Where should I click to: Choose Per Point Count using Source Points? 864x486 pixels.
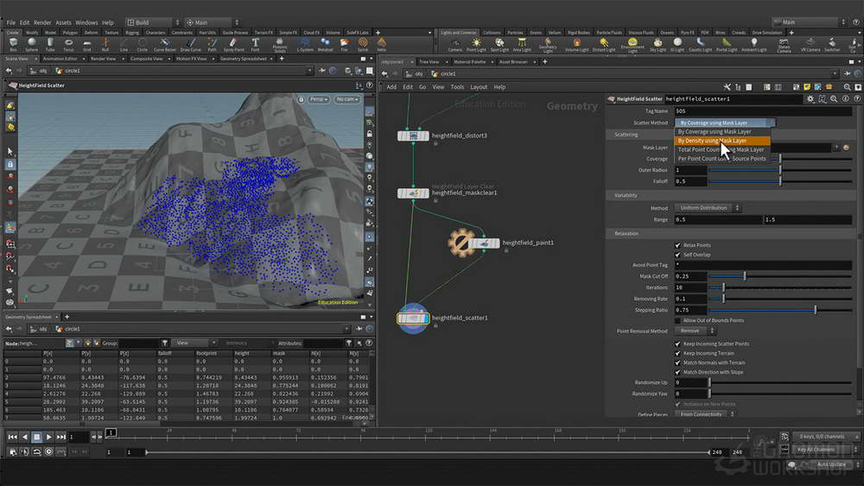click(x=722, y=159)
